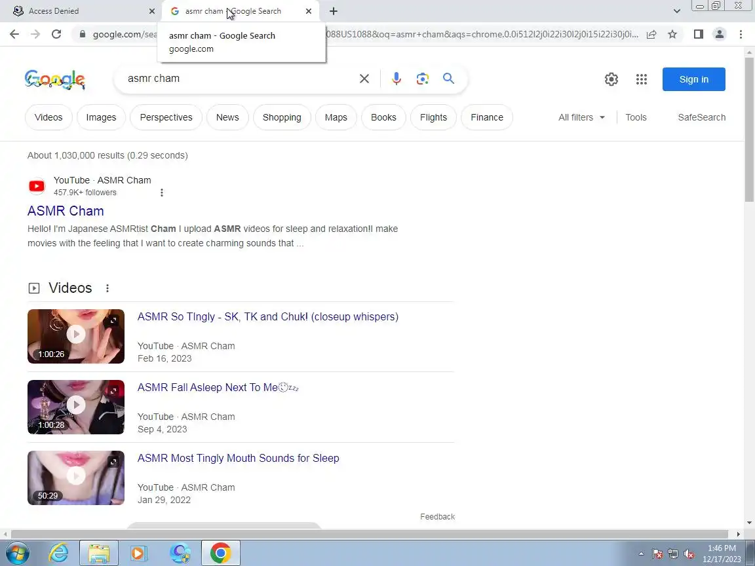
Task: Click the padlock site info icon
Action: point(83,34)
